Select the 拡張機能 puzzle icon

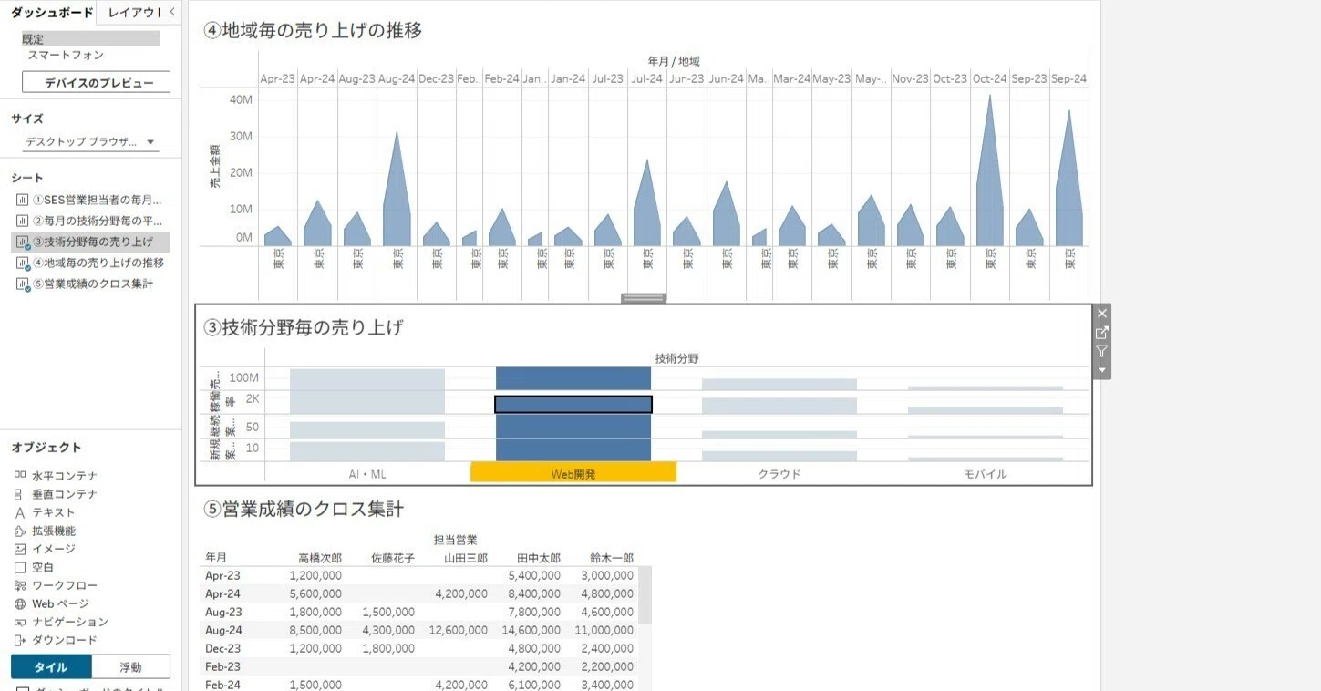coord(20,531)
